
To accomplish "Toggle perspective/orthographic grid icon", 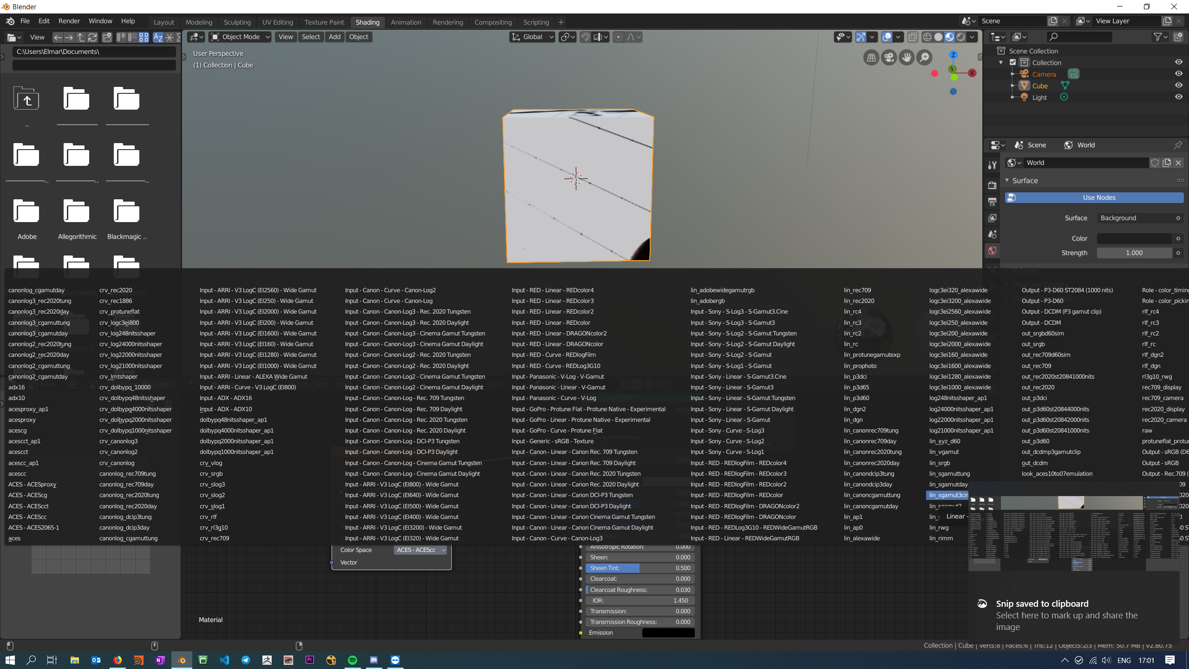I will [x=871, y=58].
